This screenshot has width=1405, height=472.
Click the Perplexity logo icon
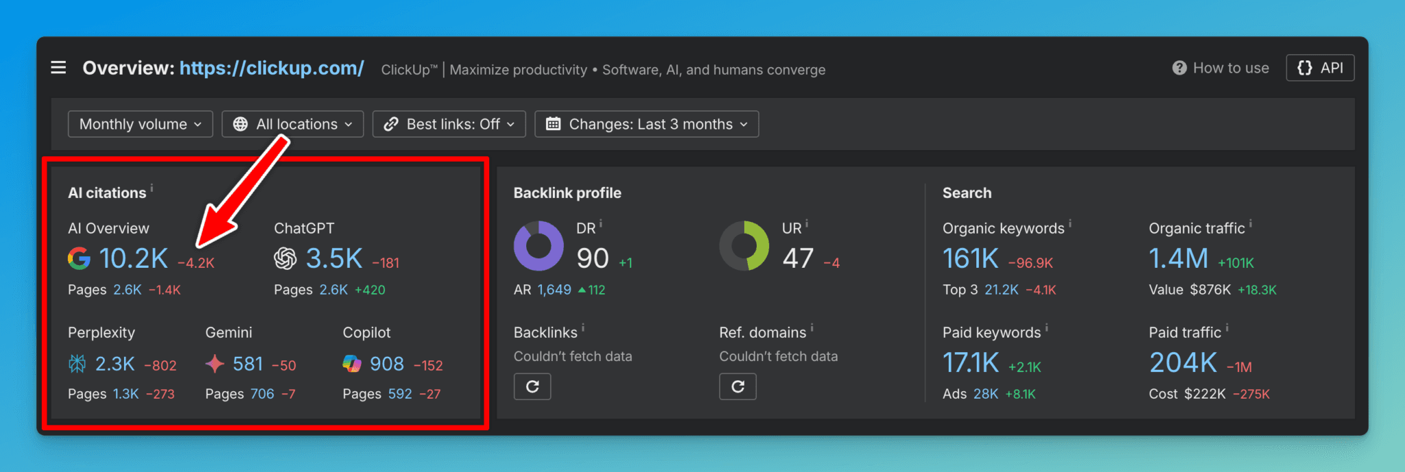(78, 364)
